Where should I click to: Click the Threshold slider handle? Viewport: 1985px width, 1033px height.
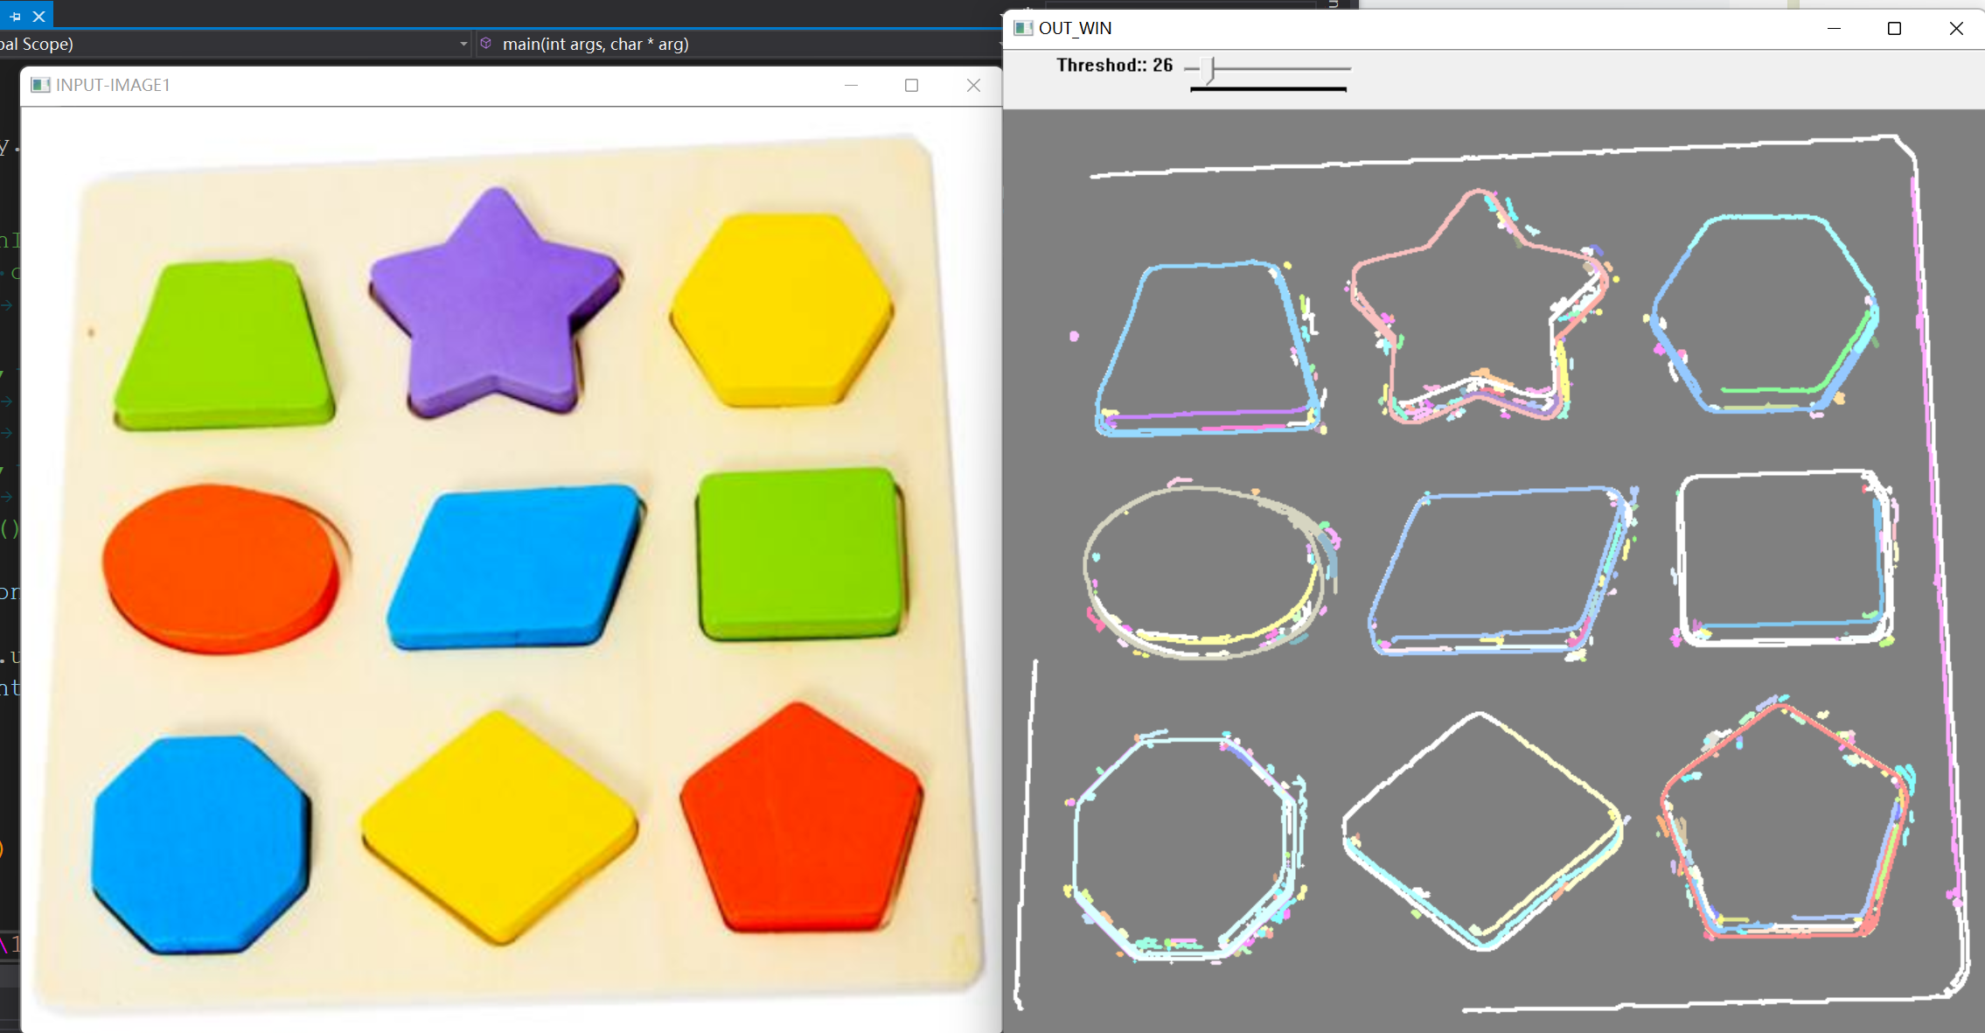tap(1209, 68)
